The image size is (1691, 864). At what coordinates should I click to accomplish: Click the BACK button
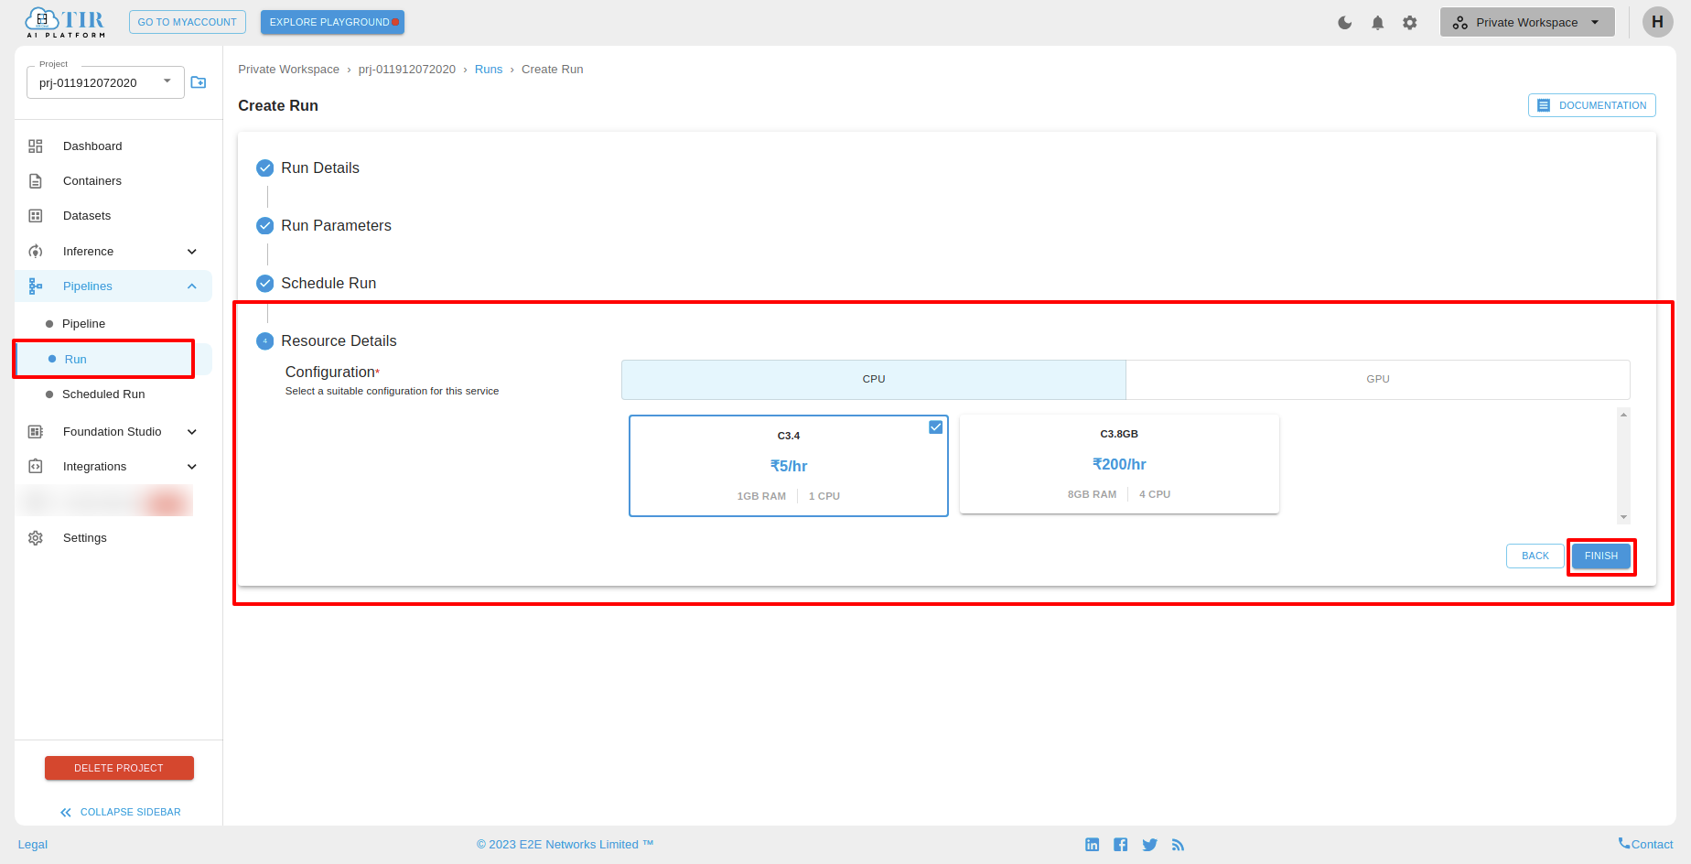[1535, 556]
